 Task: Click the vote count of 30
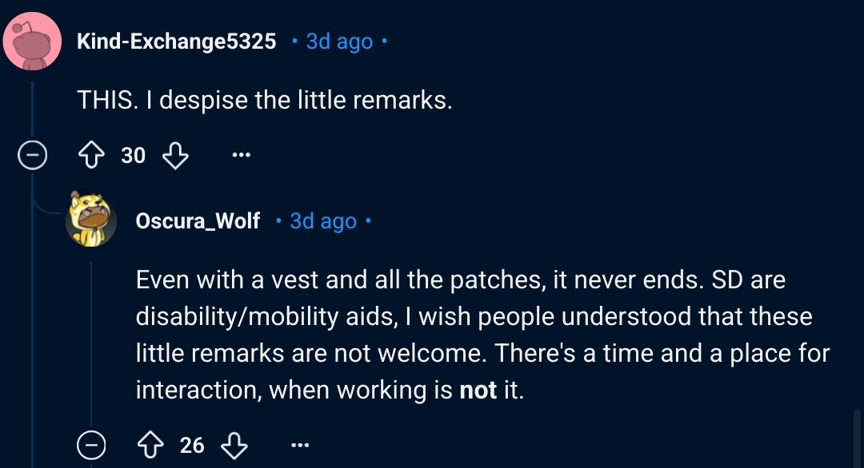pos(133,156)
